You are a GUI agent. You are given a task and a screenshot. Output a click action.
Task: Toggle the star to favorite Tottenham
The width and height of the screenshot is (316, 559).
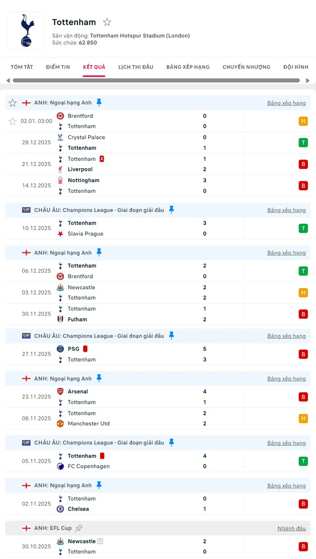coord(107,22)
